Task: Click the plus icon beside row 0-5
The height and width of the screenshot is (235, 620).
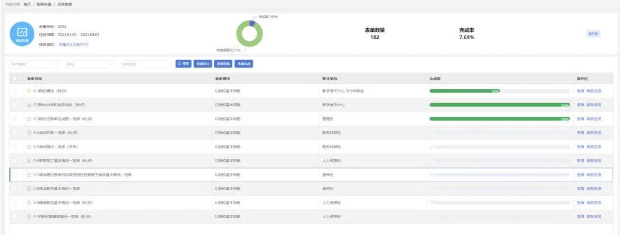Action: tap(29, 147)
